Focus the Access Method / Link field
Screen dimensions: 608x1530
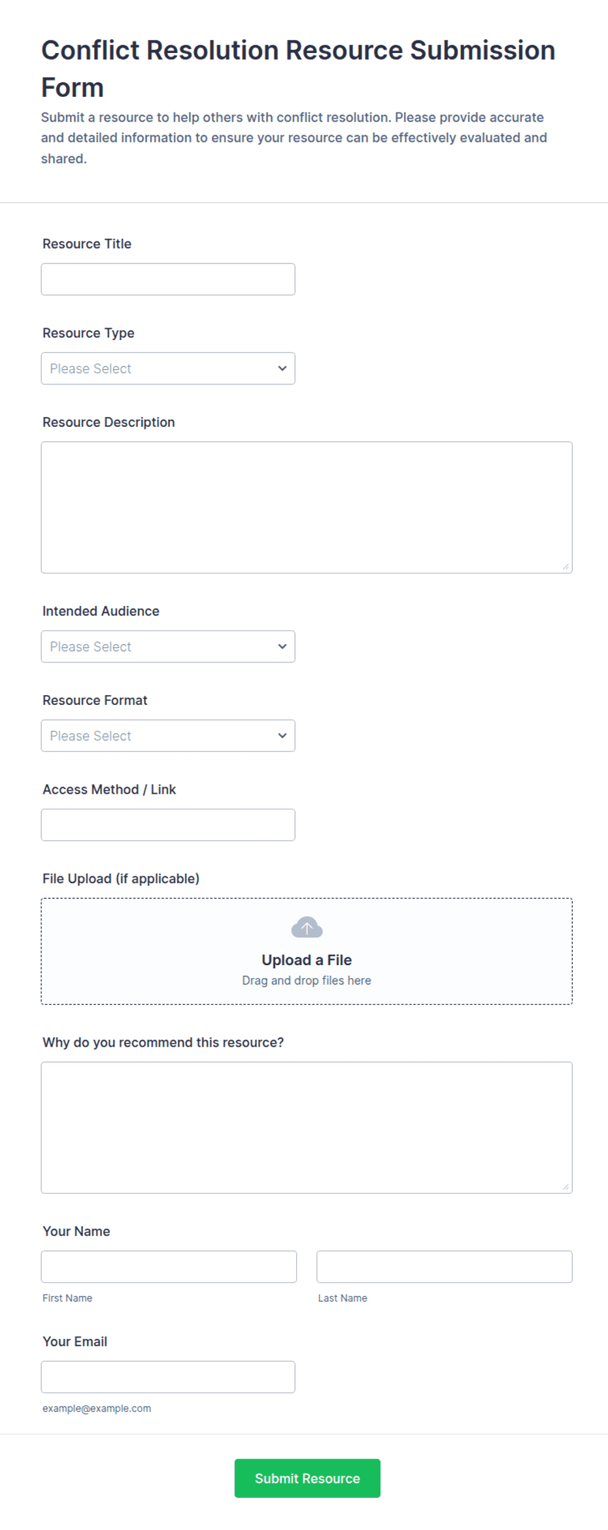pos(168,824)
